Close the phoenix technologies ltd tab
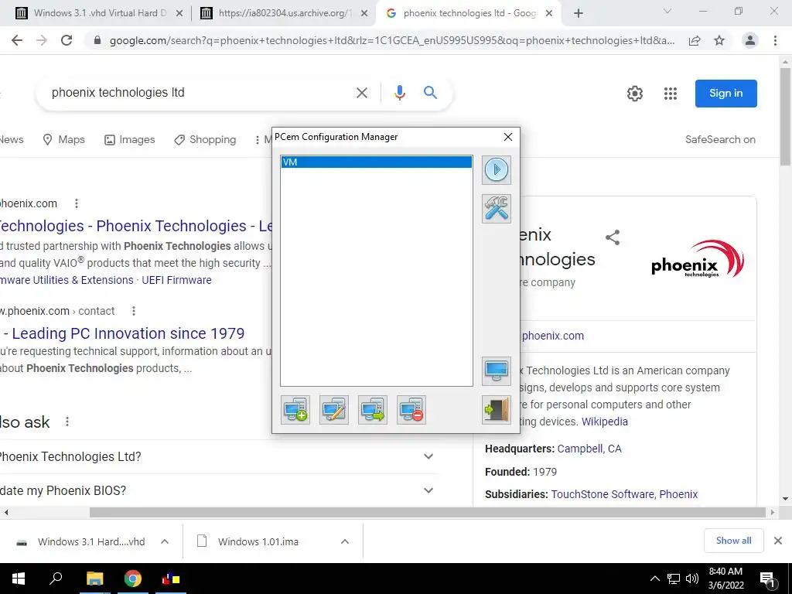 550,14
